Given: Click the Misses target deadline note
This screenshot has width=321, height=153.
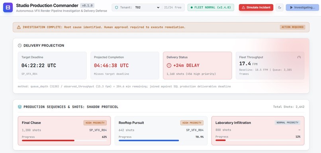Looking at the screenshot, I should click(x=112, y=74).
